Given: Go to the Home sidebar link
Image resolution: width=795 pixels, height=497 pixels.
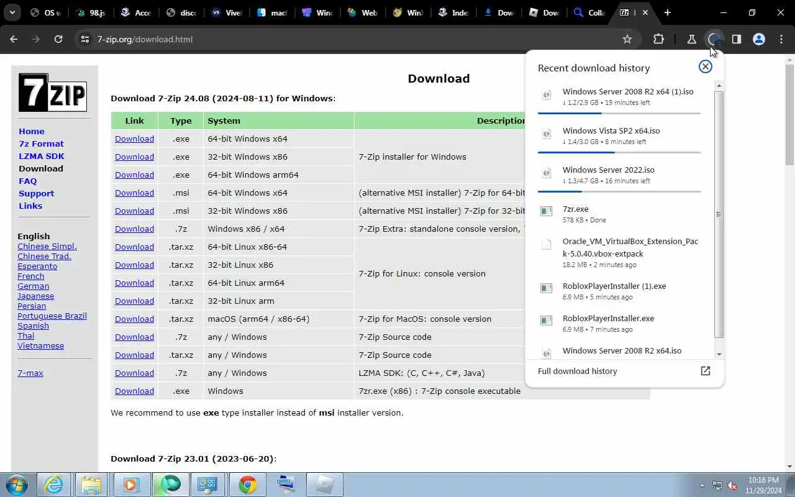Looking at the screenshot, I should 32,131.
